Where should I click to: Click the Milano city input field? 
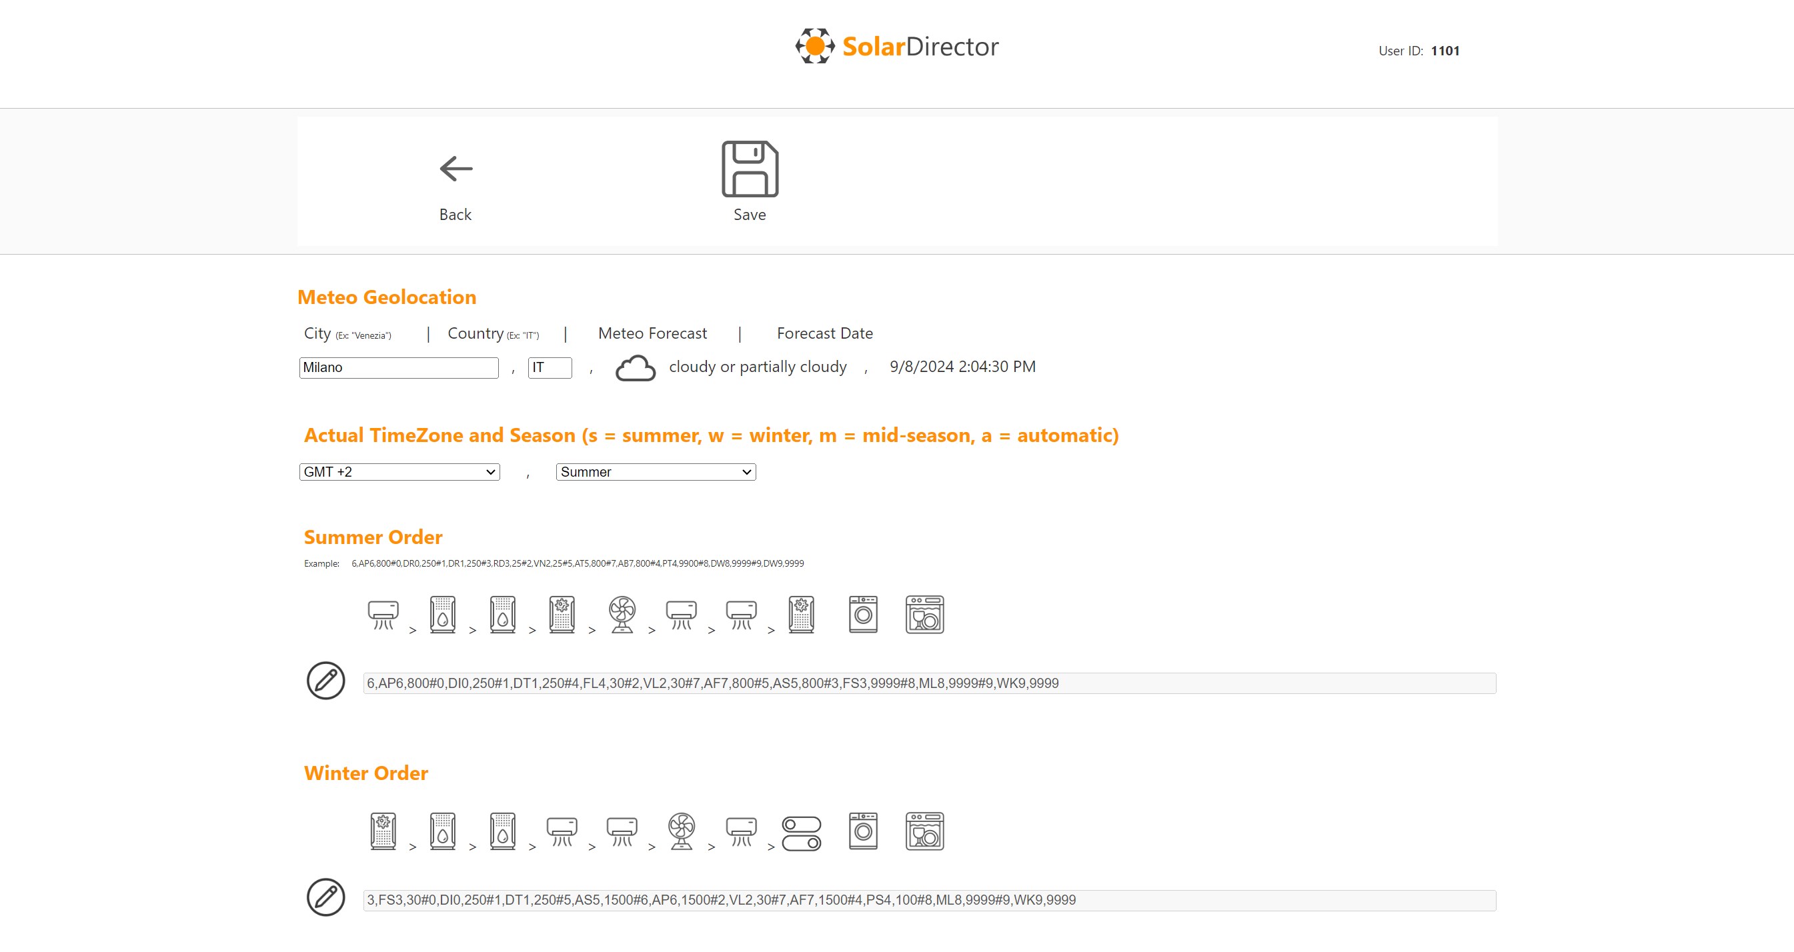coord(398,368)
